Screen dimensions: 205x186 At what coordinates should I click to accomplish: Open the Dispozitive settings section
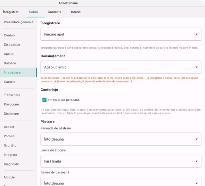click(x=19, y=44)
